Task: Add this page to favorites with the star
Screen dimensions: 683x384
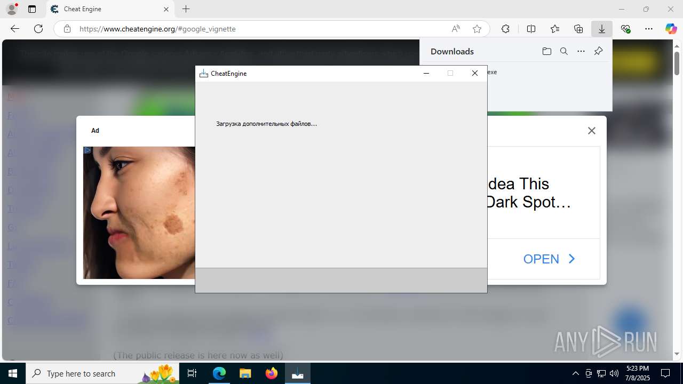Action: coord(477,29)
